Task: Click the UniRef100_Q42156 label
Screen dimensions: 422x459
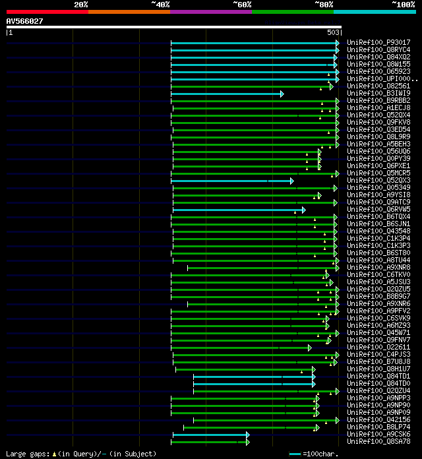Action: point(378,420)
